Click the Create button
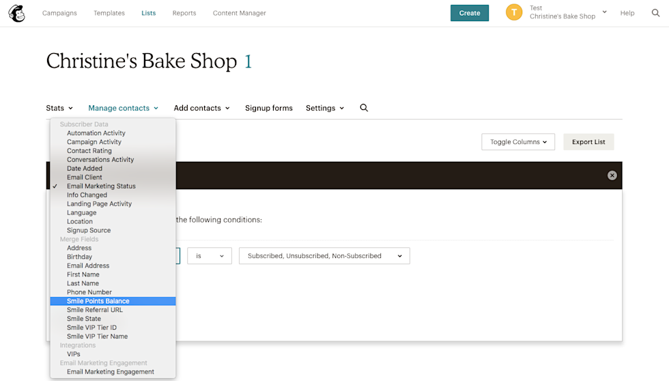This screenshot has height=381, width=669. point(470,13)
